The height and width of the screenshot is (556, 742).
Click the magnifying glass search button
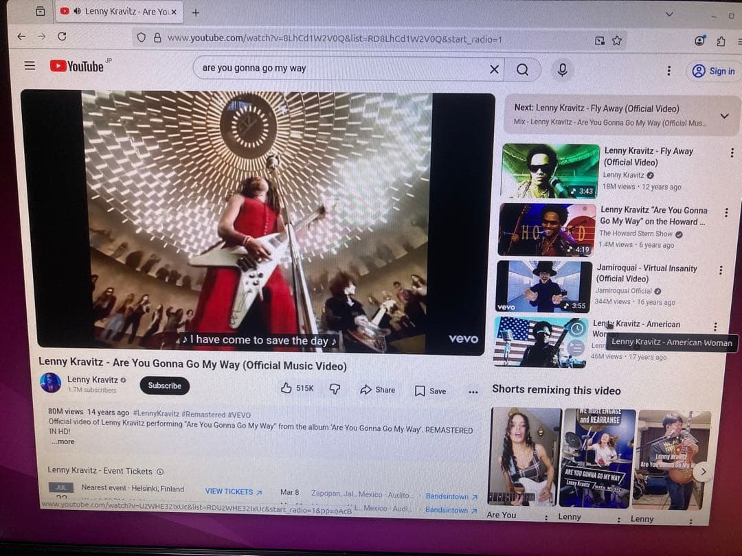(x=523, y=69)
